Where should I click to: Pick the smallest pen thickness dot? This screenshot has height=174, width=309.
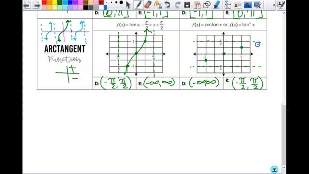click(106, 2)
